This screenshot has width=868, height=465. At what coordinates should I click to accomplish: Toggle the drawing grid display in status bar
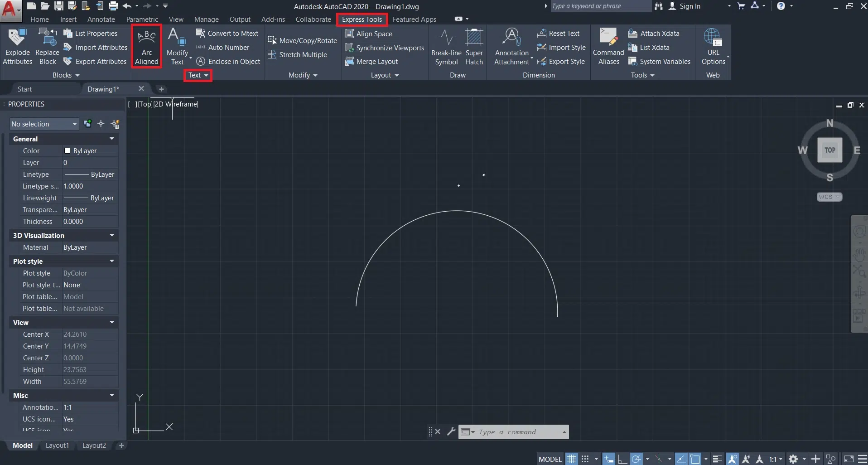click(571, 459)
